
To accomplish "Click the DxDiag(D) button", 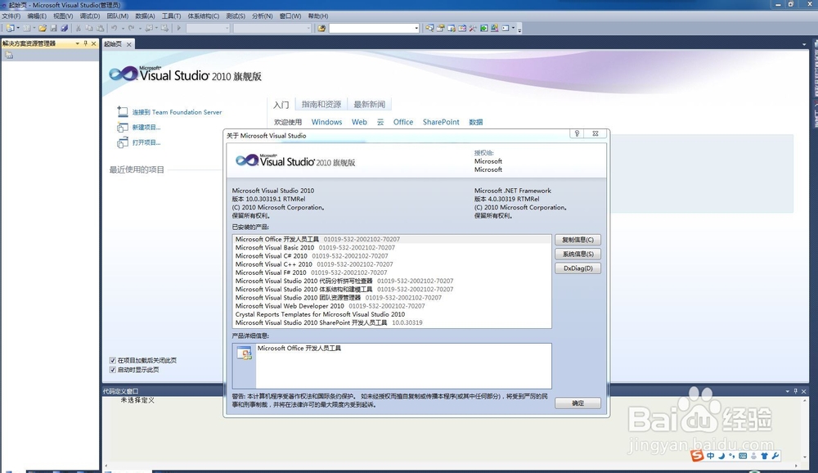I will point(578,268).
